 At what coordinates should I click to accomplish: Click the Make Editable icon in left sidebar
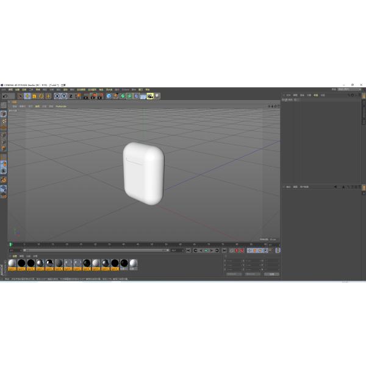pos(4,106)
